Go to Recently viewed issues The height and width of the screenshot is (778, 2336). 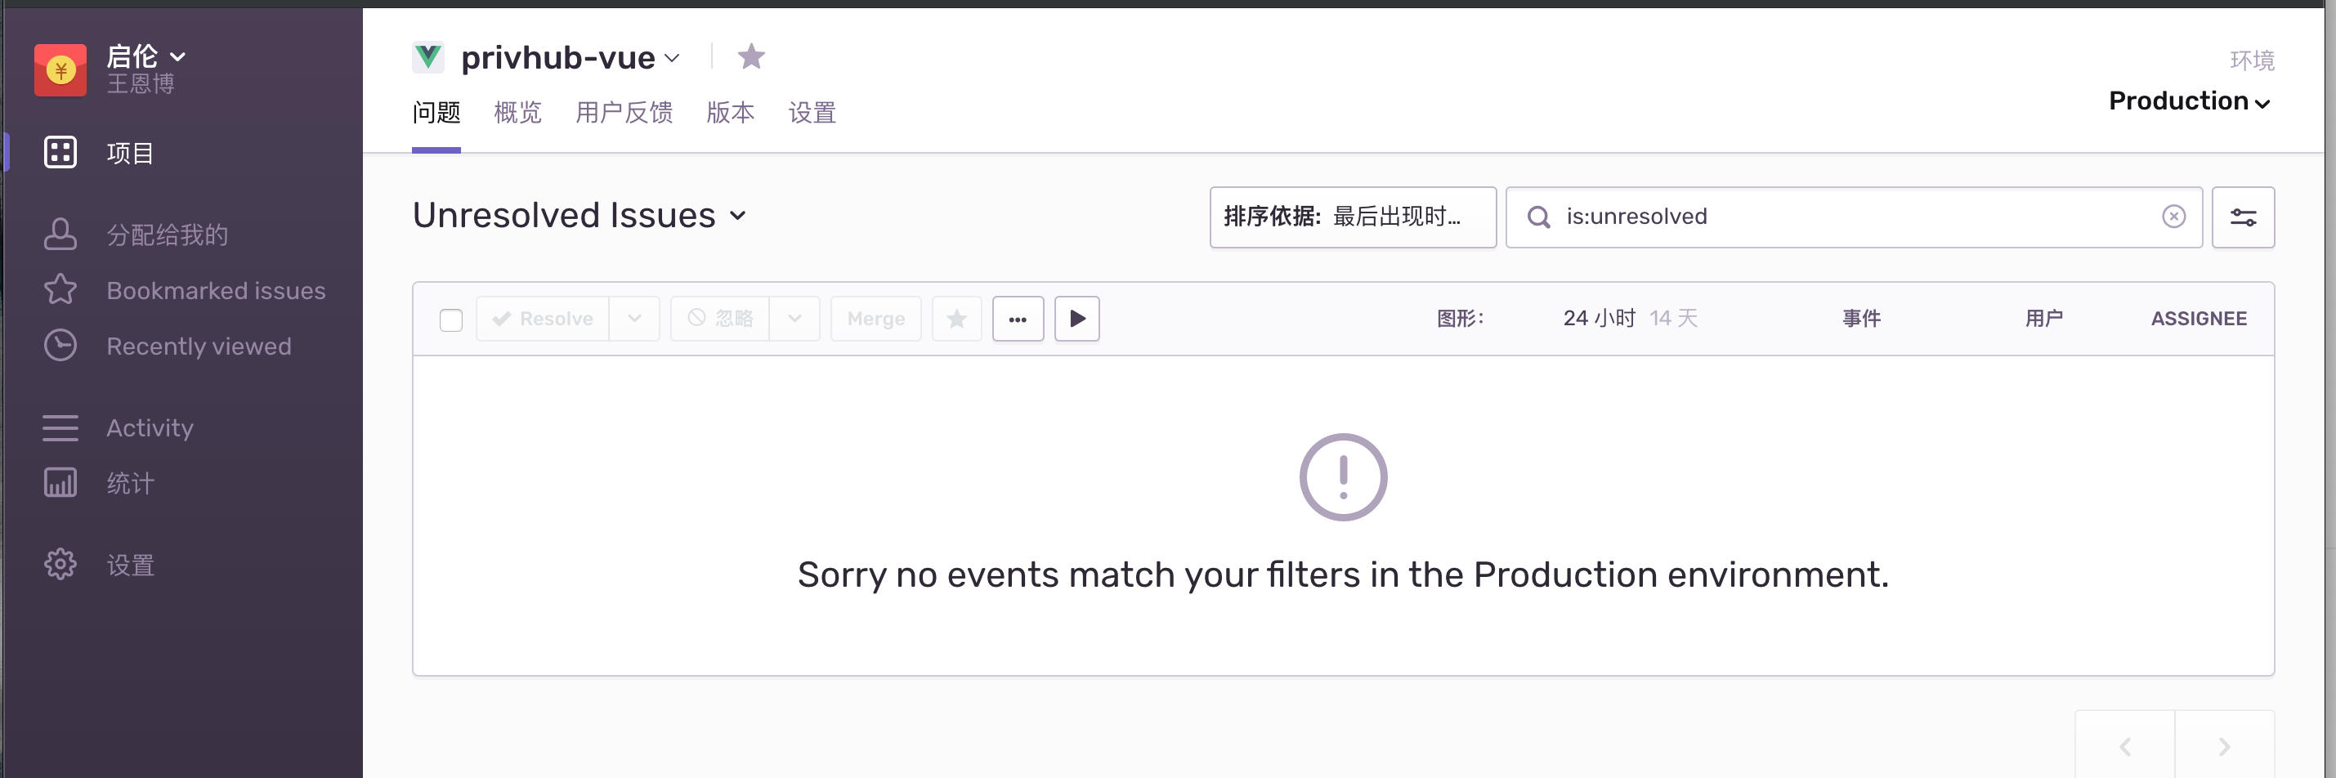tap(199, 347)
